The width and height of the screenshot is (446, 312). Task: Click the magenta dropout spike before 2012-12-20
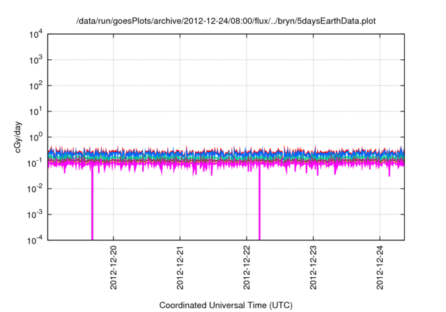pos(92,203)
